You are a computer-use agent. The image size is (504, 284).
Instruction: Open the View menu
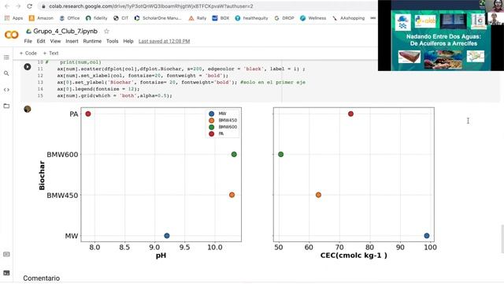coord(55,41)
